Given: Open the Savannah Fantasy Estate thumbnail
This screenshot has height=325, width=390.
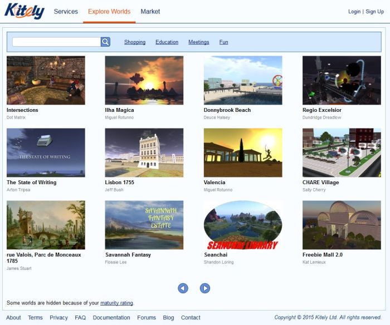Looking at the screenshot, I should pos(144,225).
